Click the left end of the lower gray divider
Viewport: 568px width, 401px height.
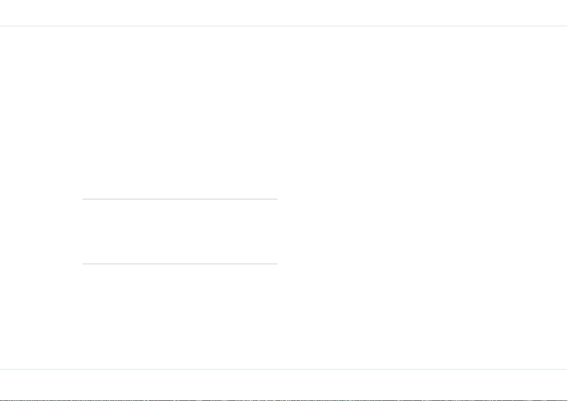point(83,264)
